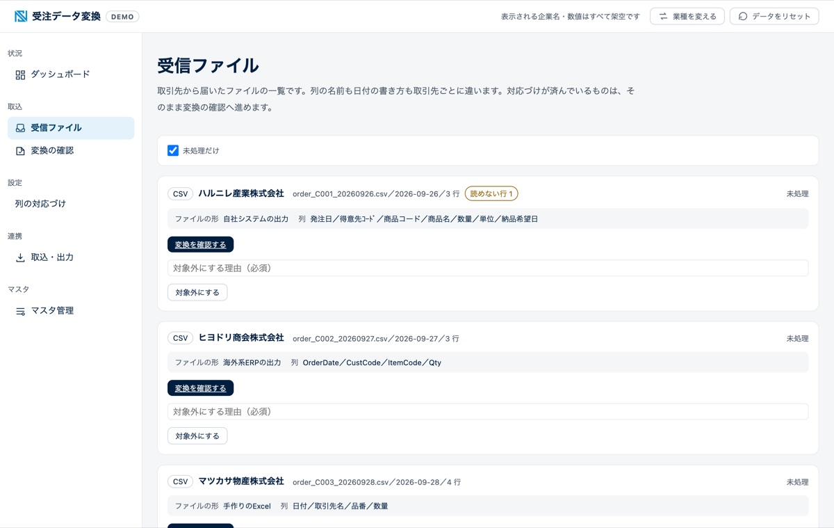Click 対象外にする for ハルニレ産業株式会社
This screenshot has height=528, width=834.
pos(197,292)
